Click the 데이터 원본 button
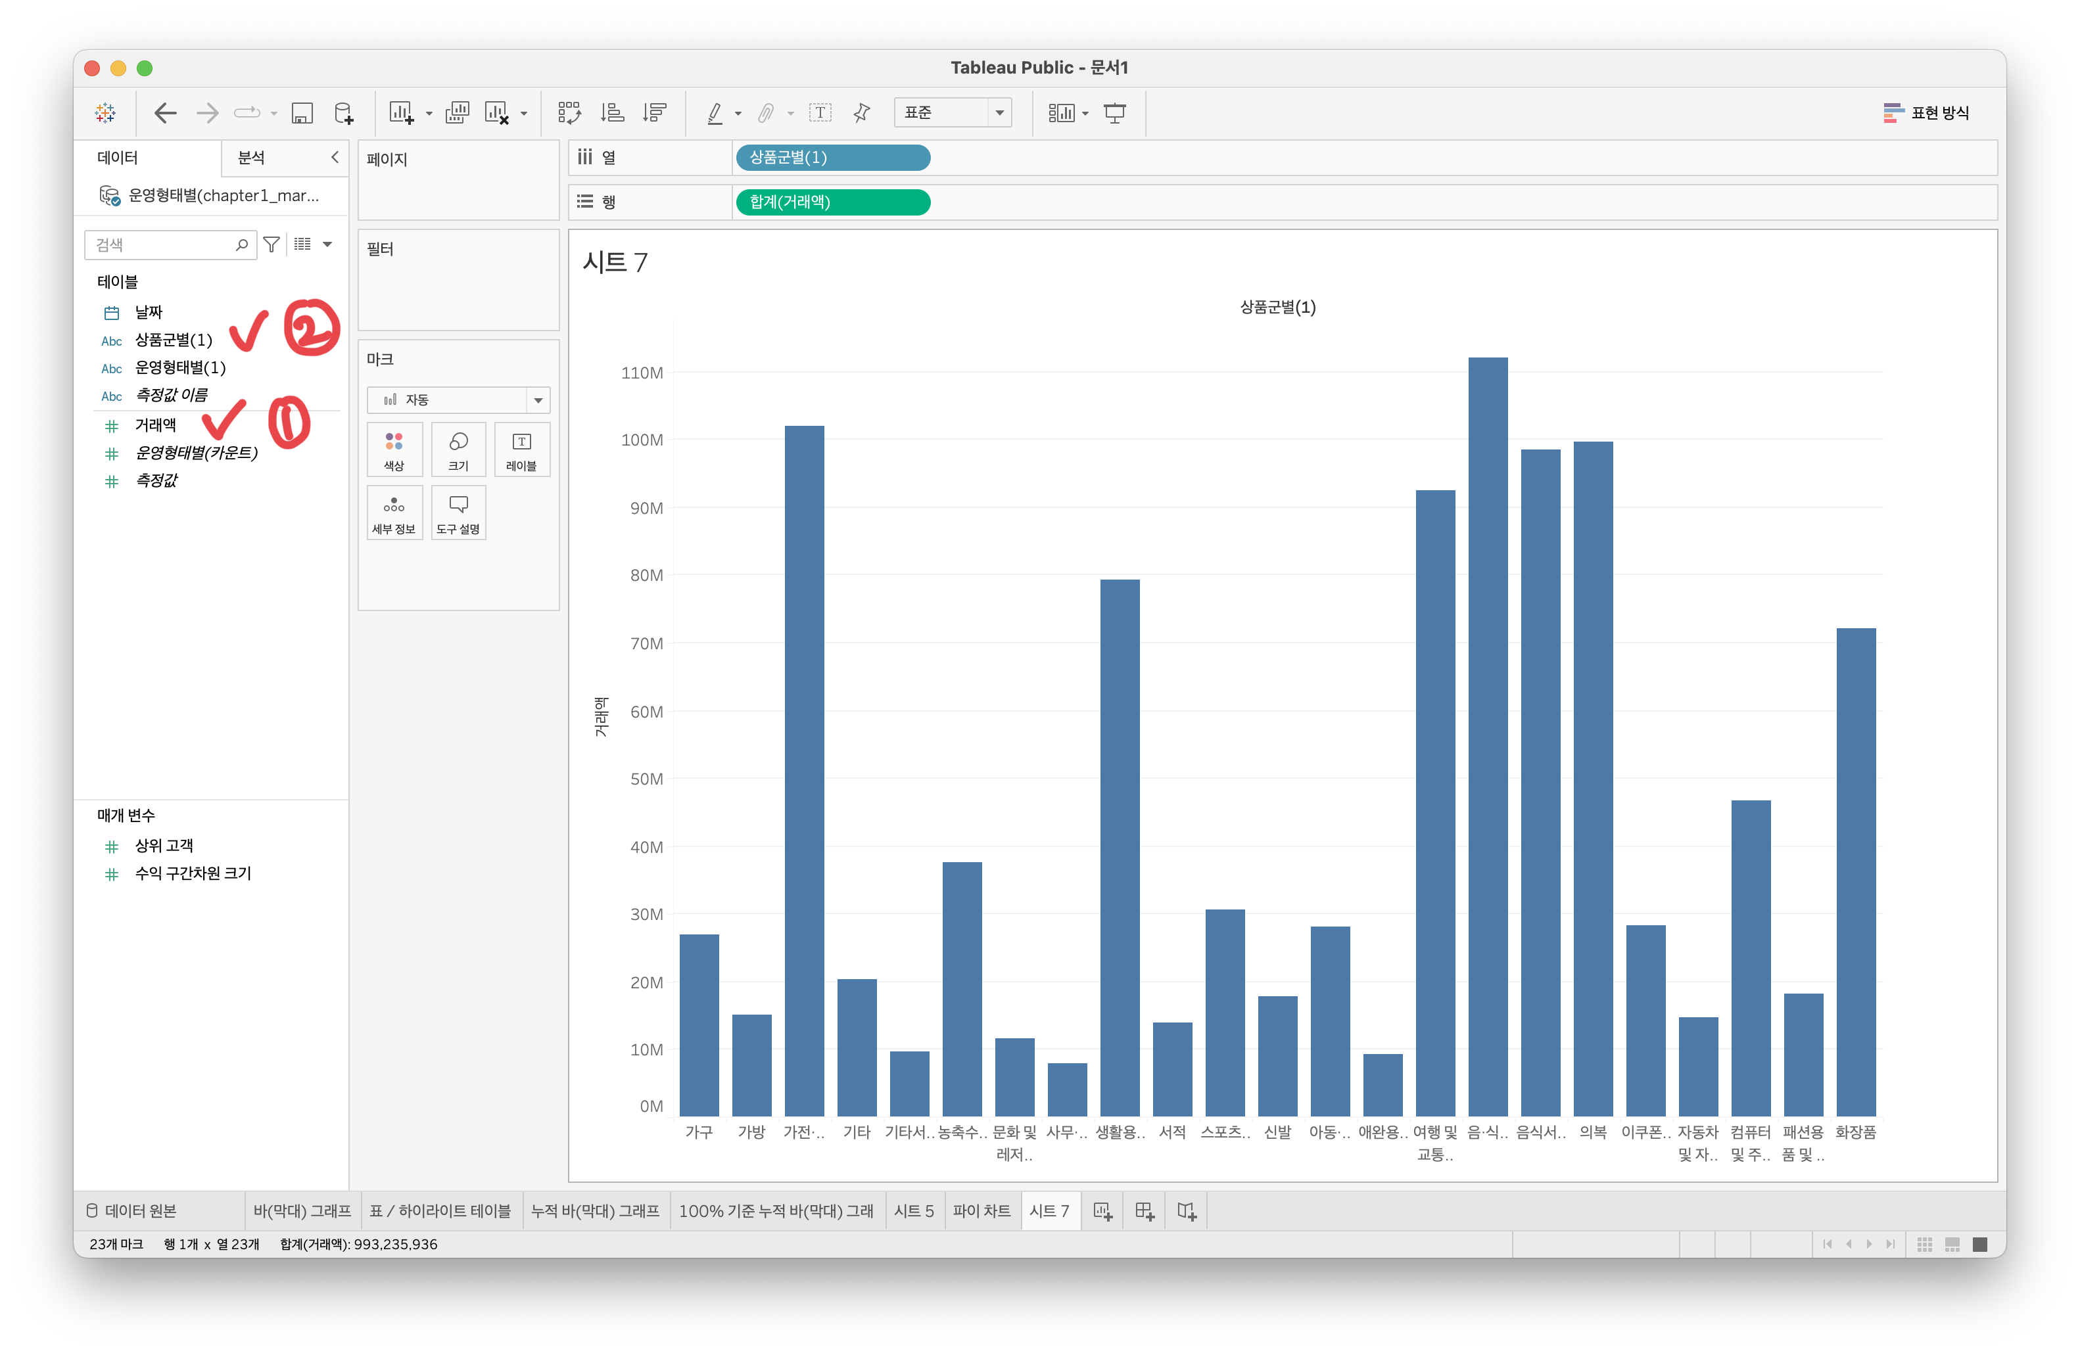The image size is (2080, 1355). pos(132,1211)
